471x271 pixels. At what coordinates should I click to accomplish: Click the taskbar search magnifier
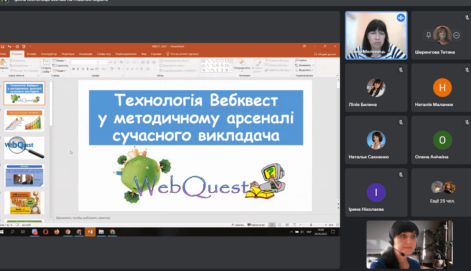click(x=12, y=231)
